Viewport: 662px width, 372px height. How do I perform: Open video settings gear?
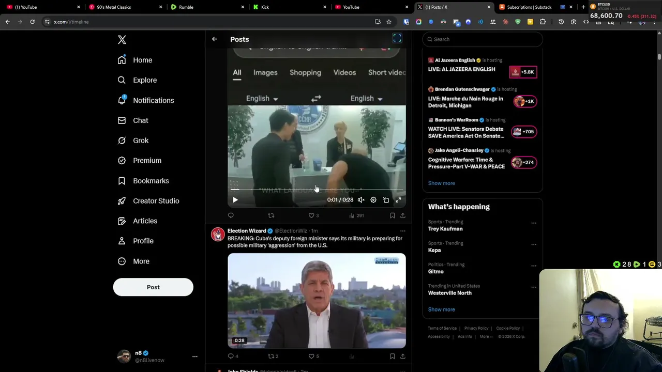(373, 200)
